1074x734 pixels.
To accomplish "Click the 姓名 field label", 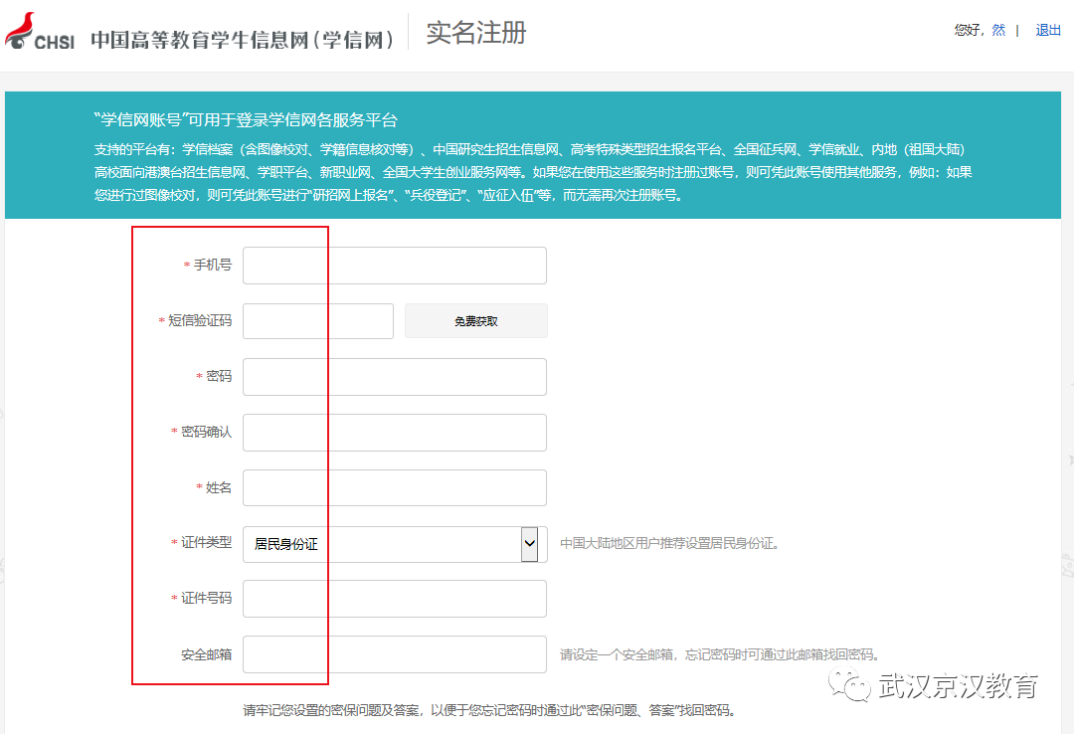I will coord(219,487).
